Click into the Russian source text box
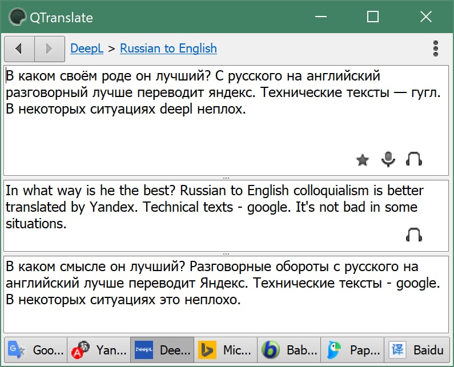Viewport: 454px width, 367px height. [x=226, y=120]
